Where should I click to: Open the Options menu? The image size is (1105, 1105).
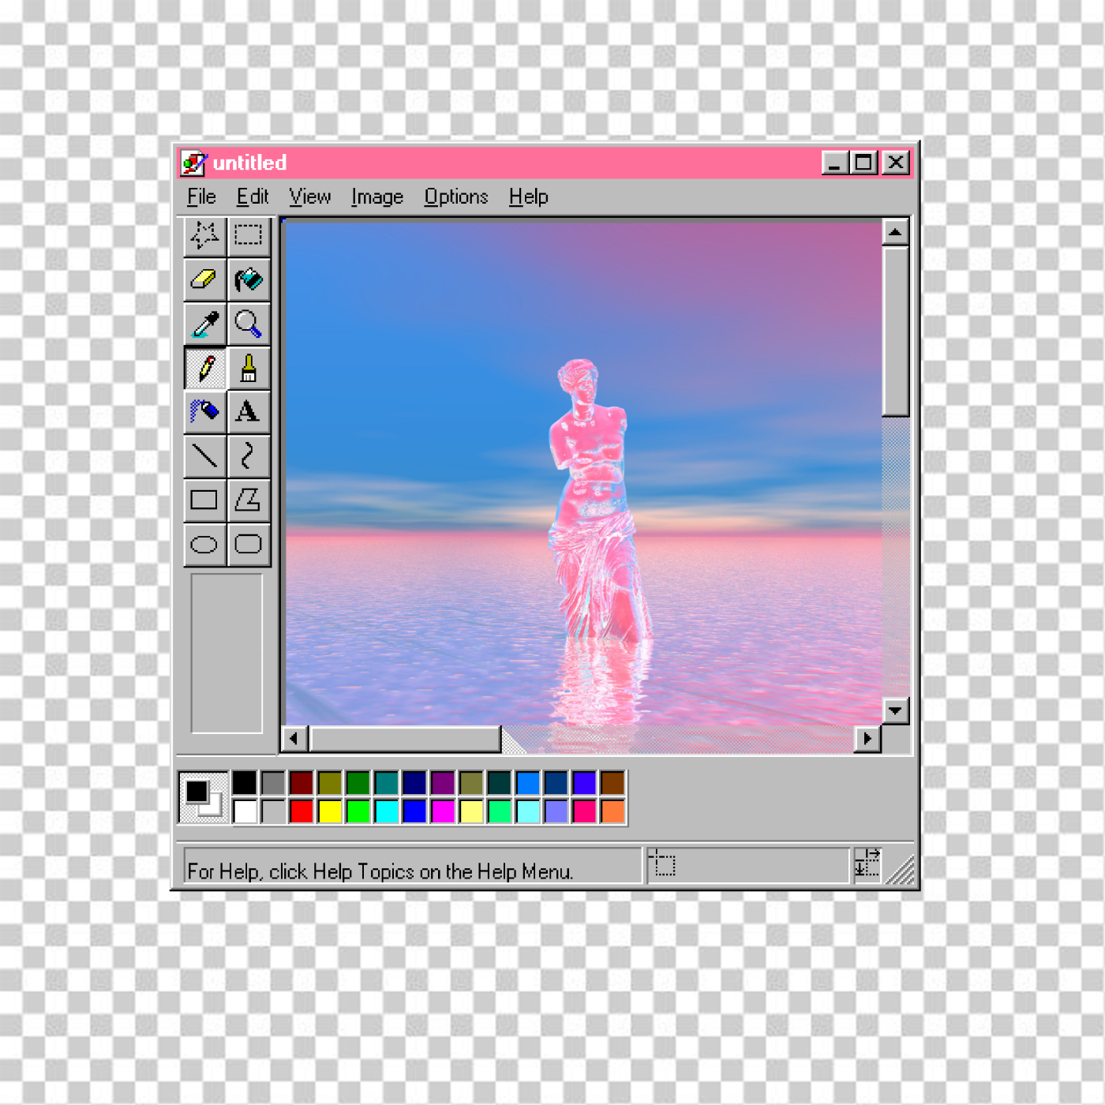[455, 197]
